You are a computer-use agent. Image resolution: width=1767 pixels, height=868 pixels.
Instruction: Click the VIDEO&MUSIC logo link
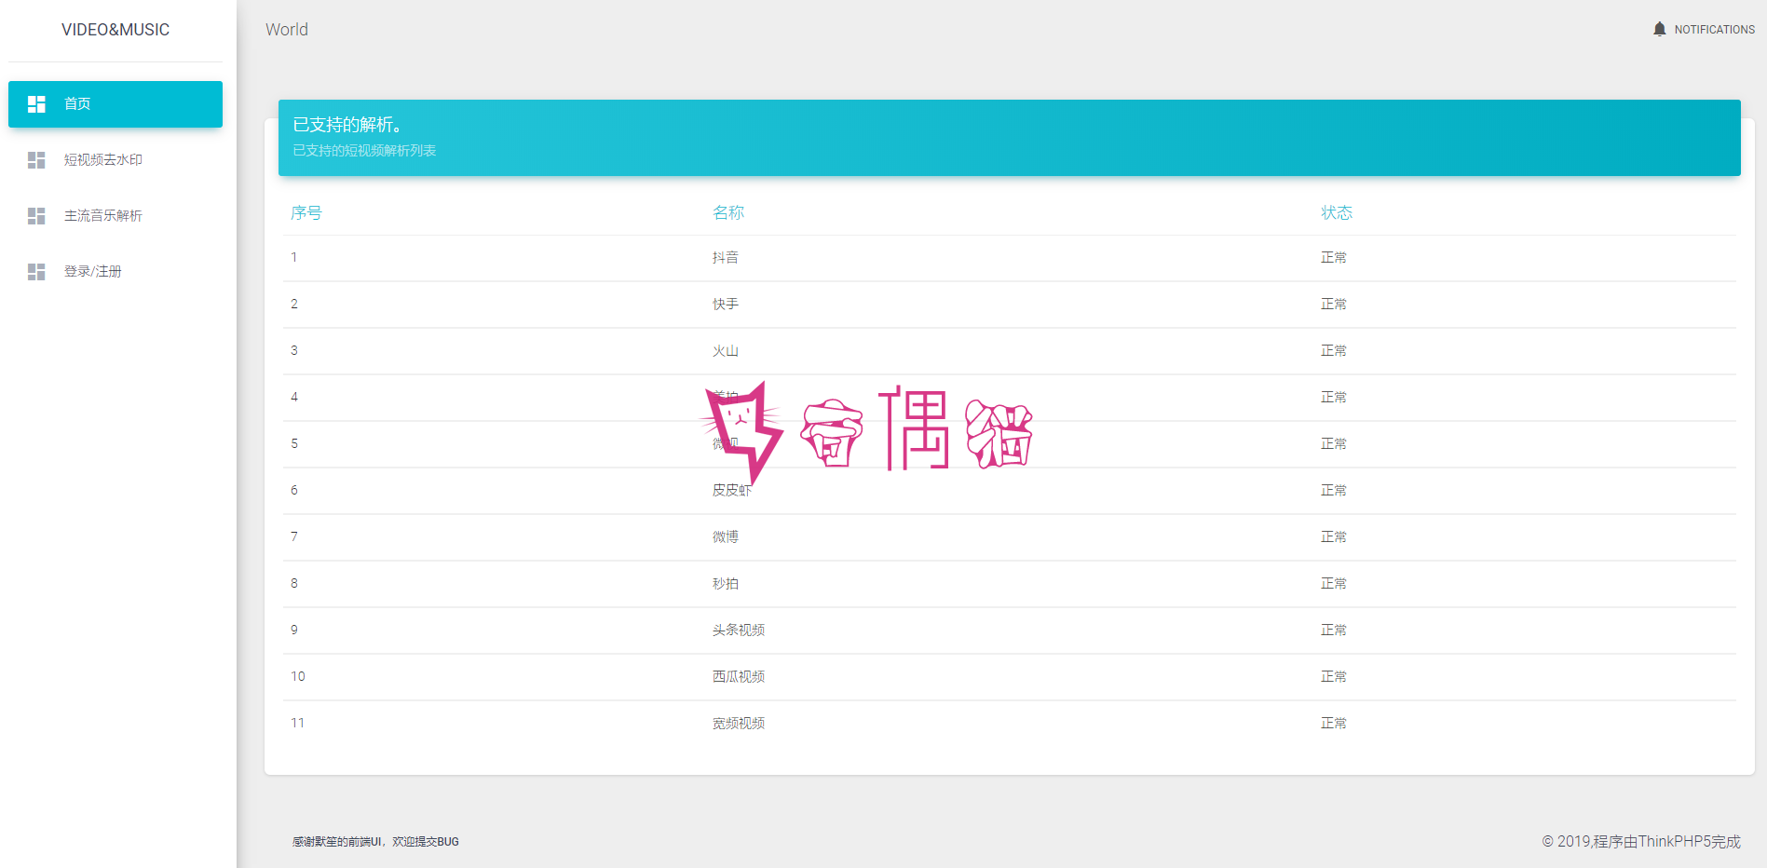click(116, 30)
